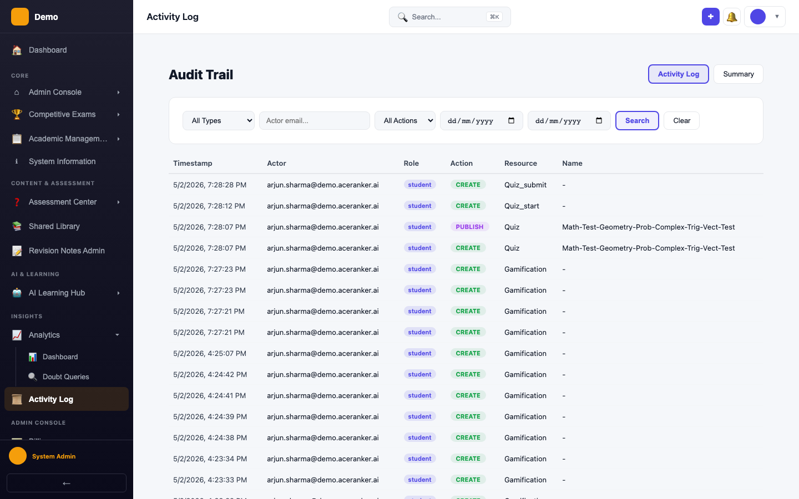Open the Dashboard house icon
The height and width of the screenshot is (499, 799).
[x=17, y=50]
